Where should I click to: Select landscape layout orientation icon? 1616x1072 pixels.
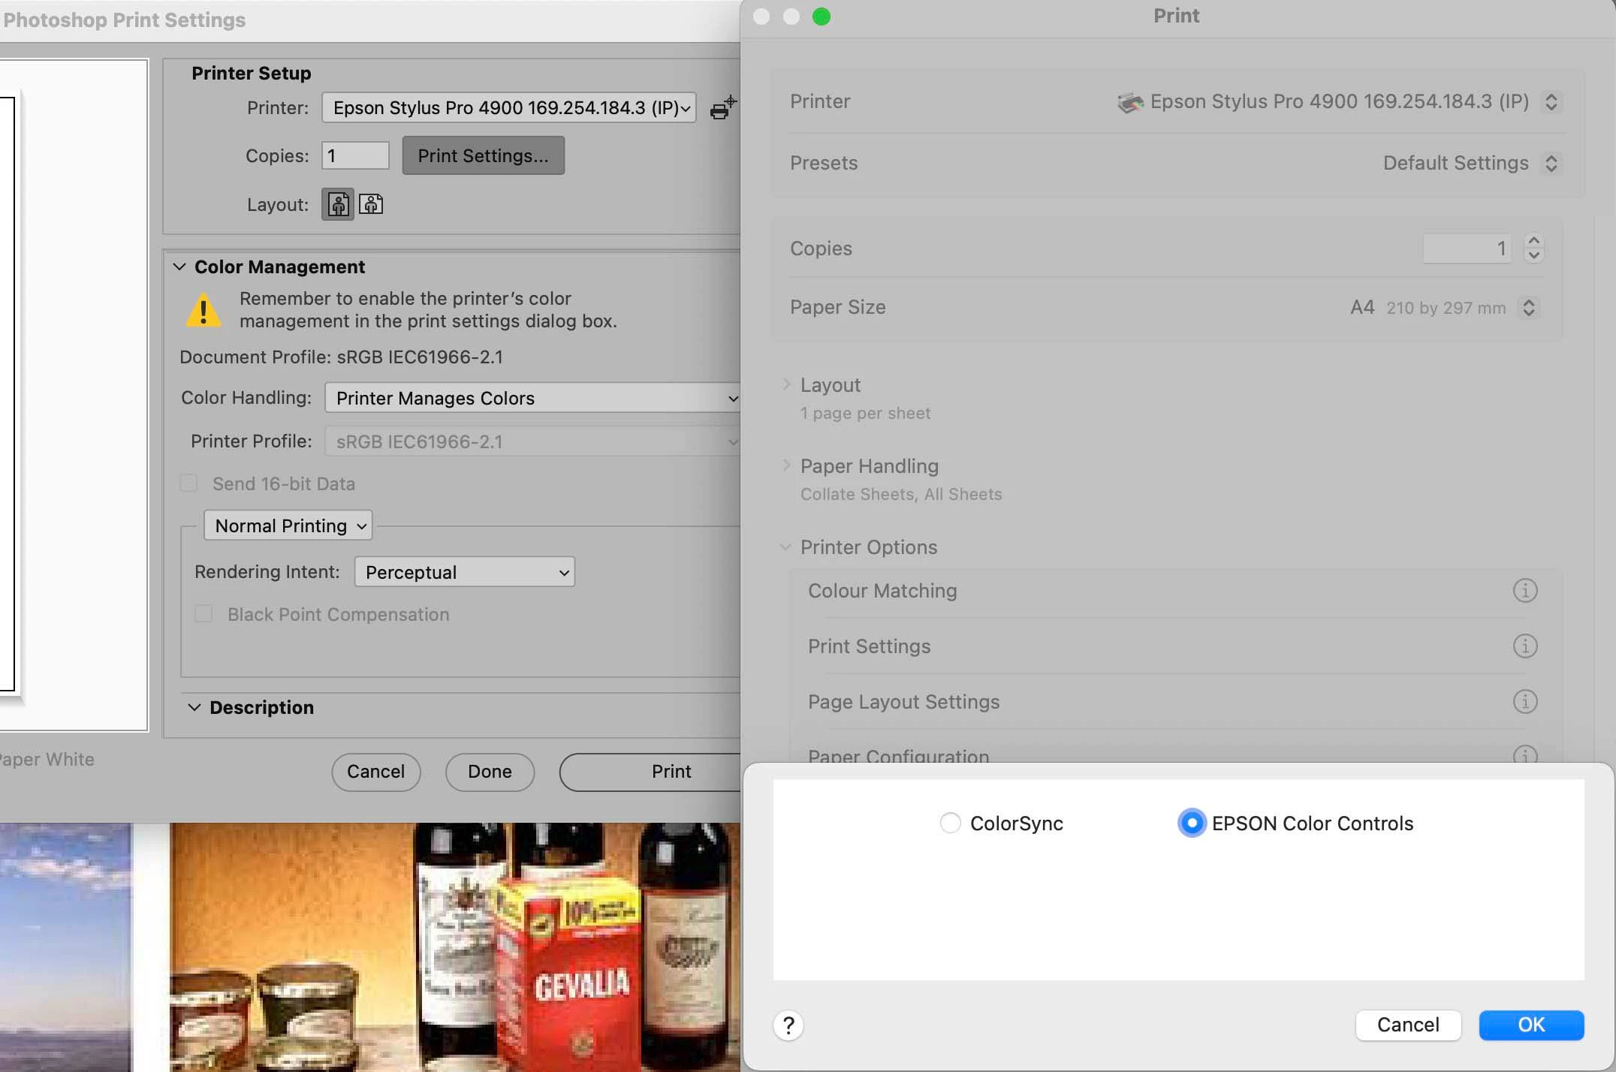(x=371, y=204)
